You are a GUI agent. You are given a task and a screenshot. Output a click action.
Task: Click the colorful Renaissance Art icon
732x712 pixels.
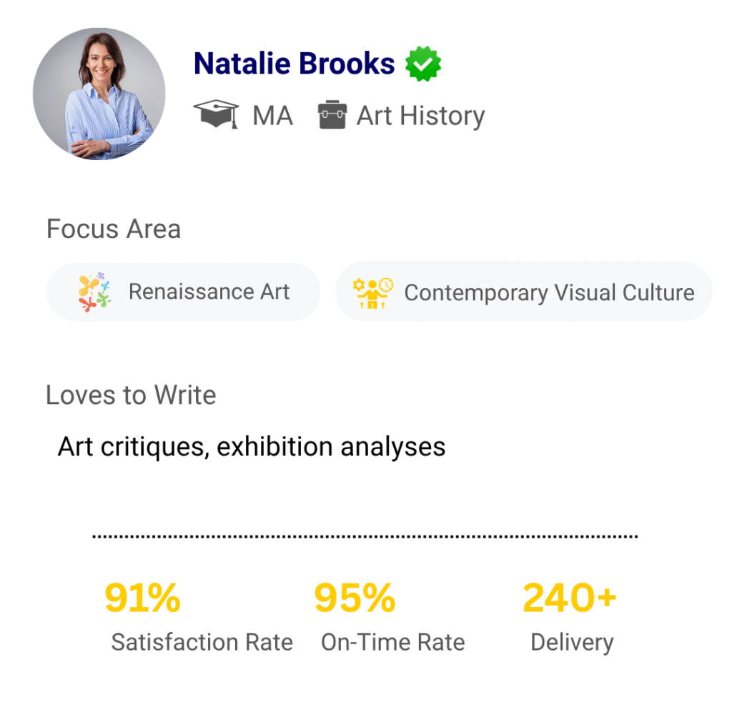[x=95, y=292]
